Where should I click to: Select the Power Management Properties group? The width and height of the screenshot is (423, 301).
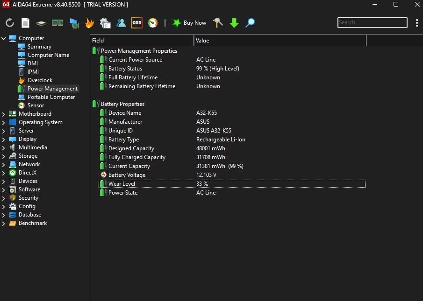pyautogui.click(x=139, y=51)
